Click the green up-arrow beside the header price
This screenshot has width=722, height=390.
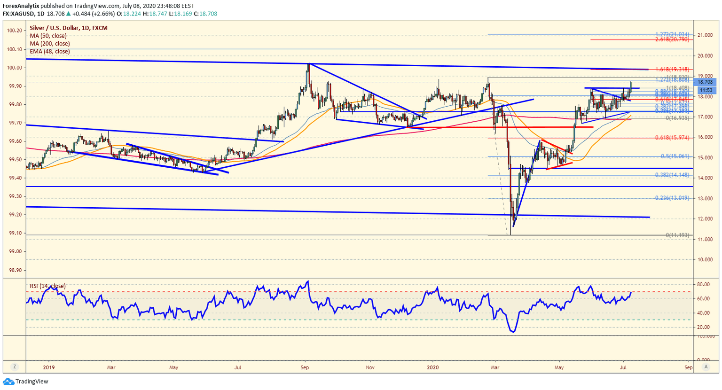(68, 14)
